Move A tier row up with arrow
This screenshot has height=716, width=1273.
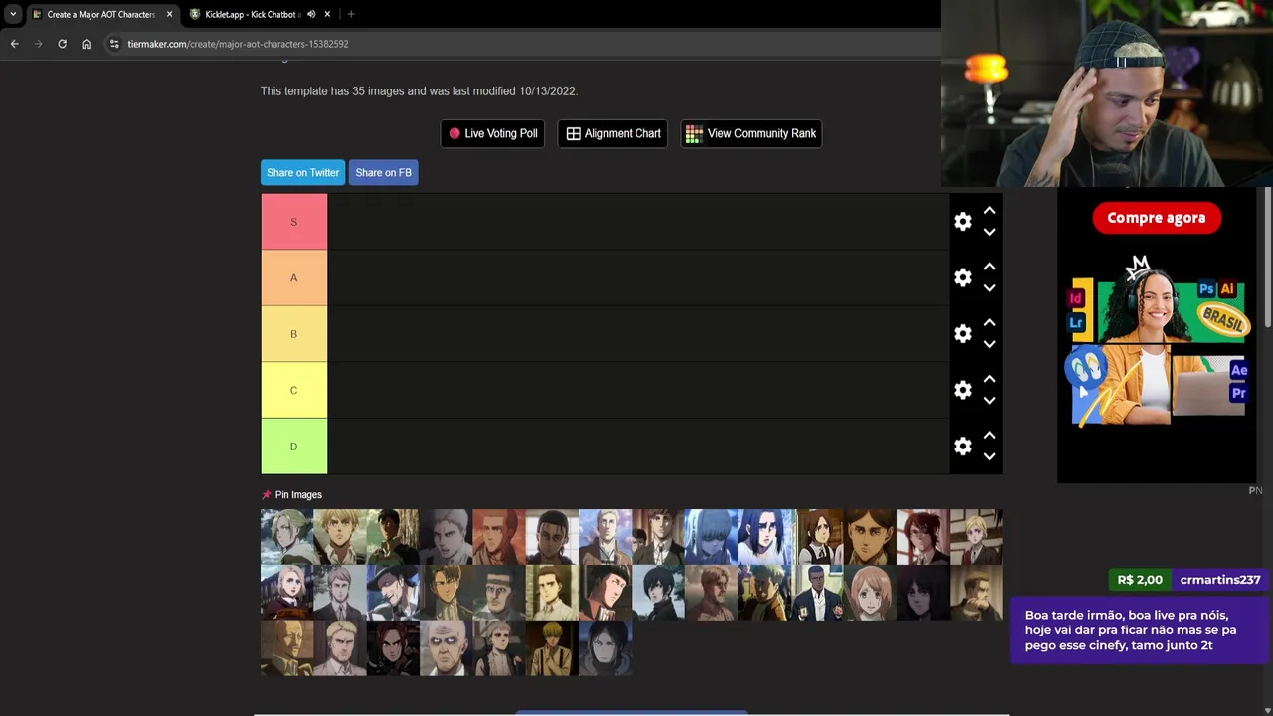[989, 267]
